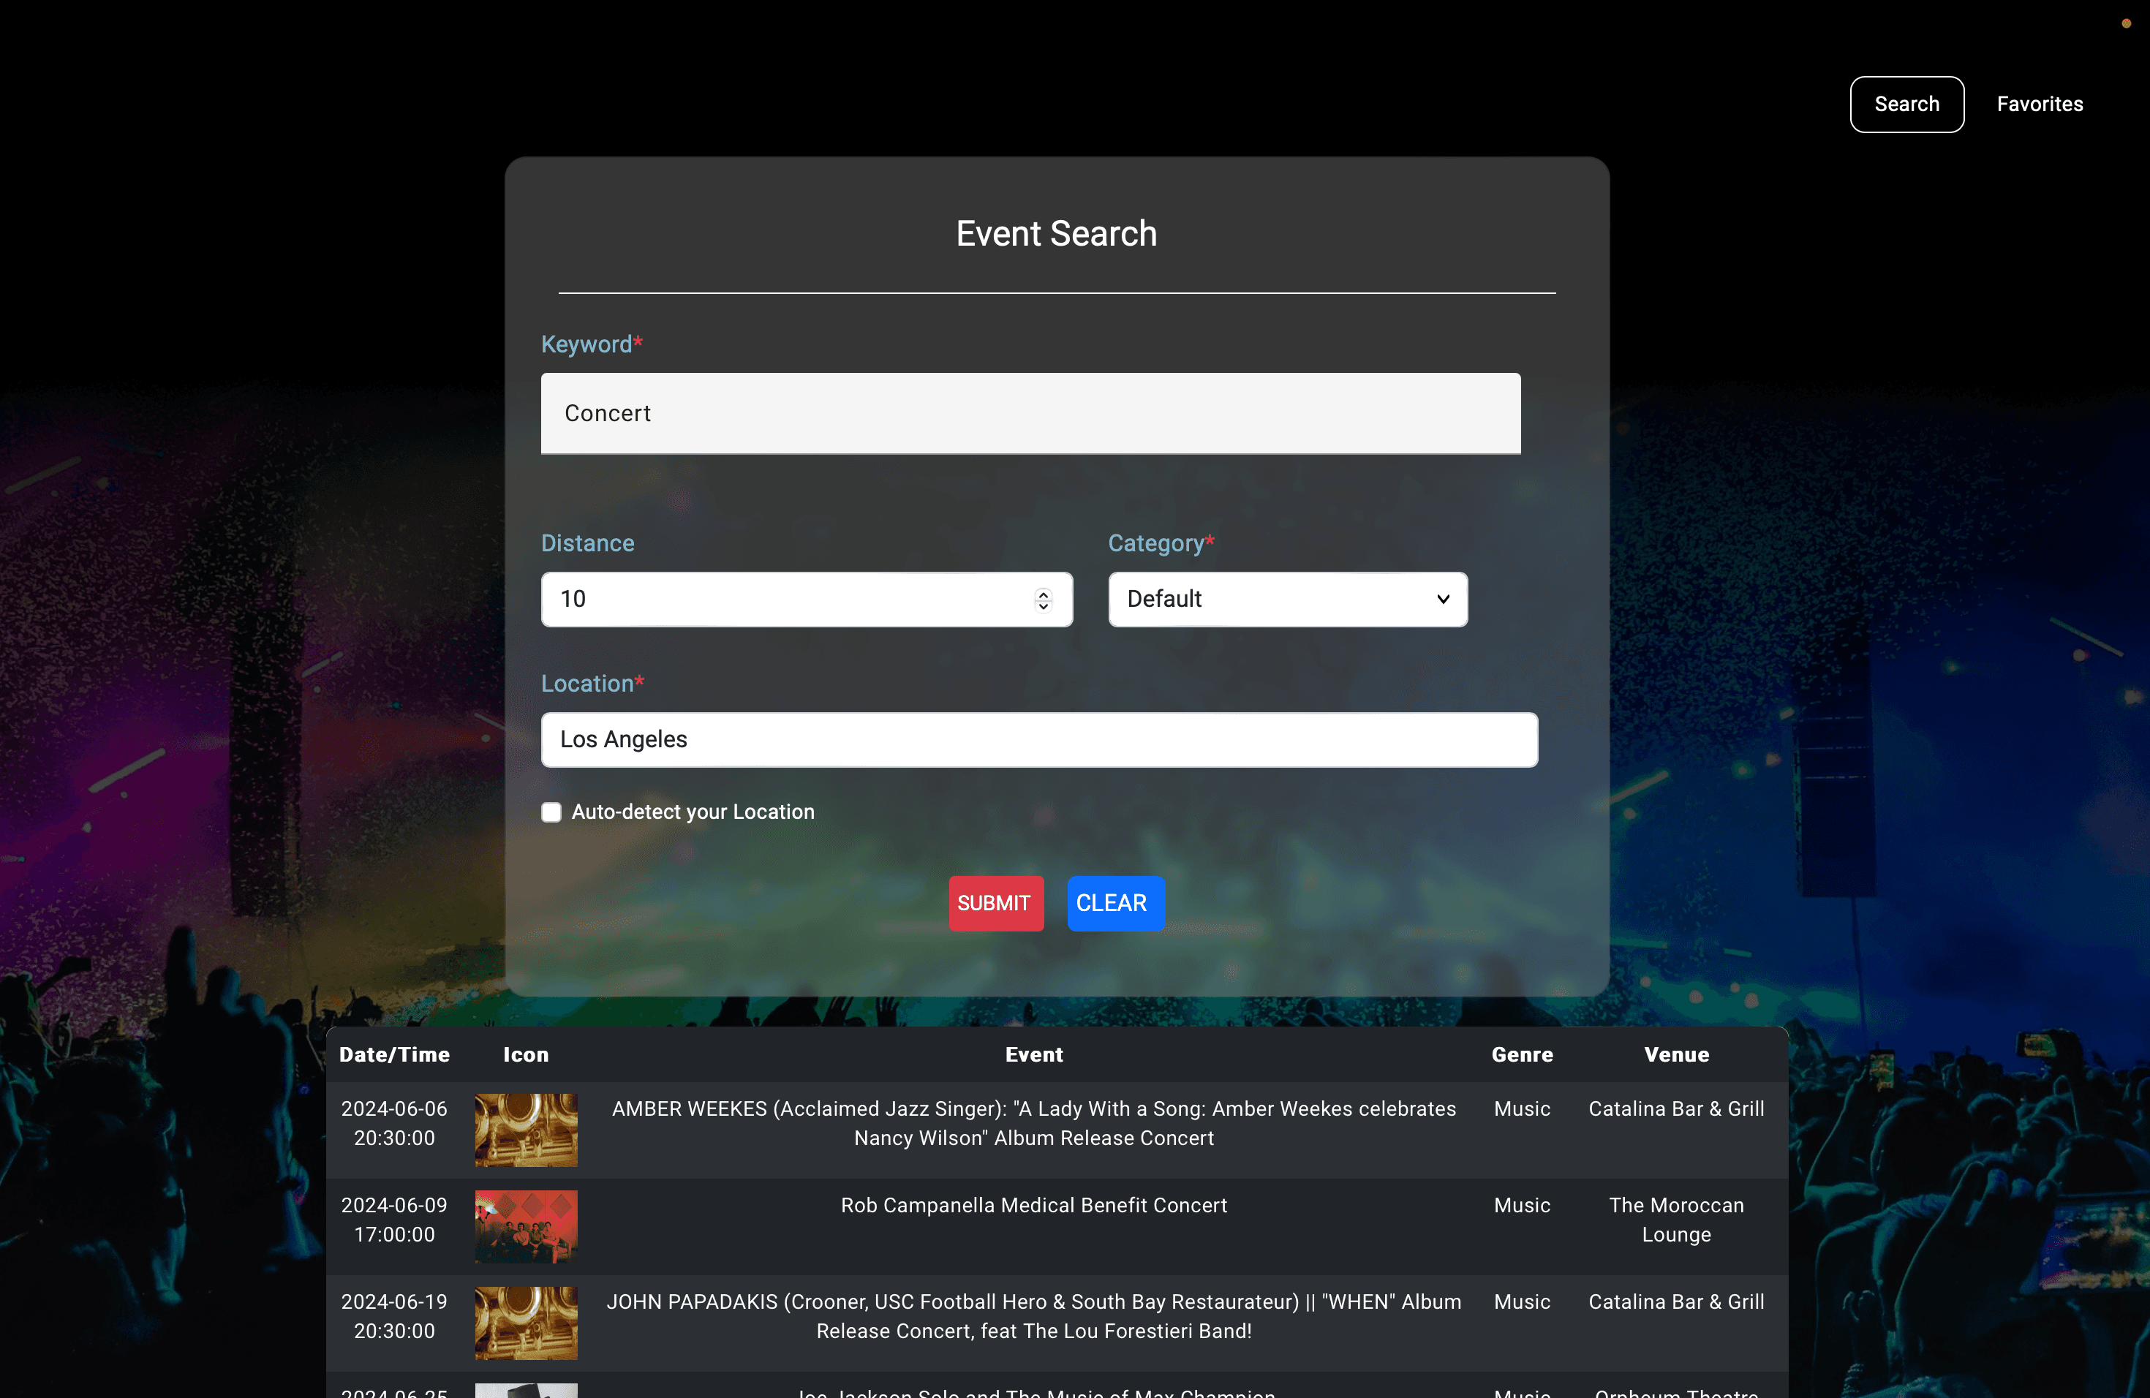Click Music genre in Rob Campanella row
This screenshot has width=2150, height=1398.
(1522, 1206)
